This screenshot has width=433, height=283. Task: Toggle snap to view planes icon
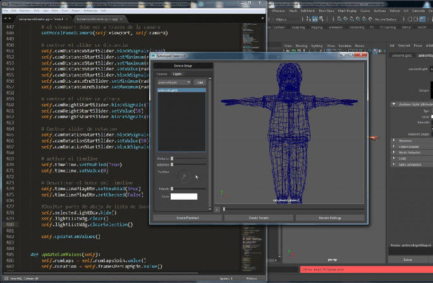tap(364, 19)
